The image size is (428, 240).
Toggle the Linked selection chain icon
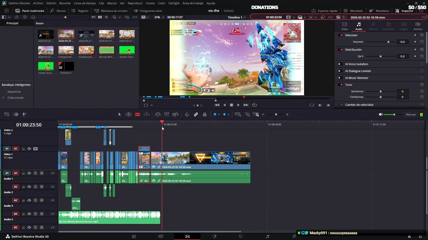tap(196, 114)
